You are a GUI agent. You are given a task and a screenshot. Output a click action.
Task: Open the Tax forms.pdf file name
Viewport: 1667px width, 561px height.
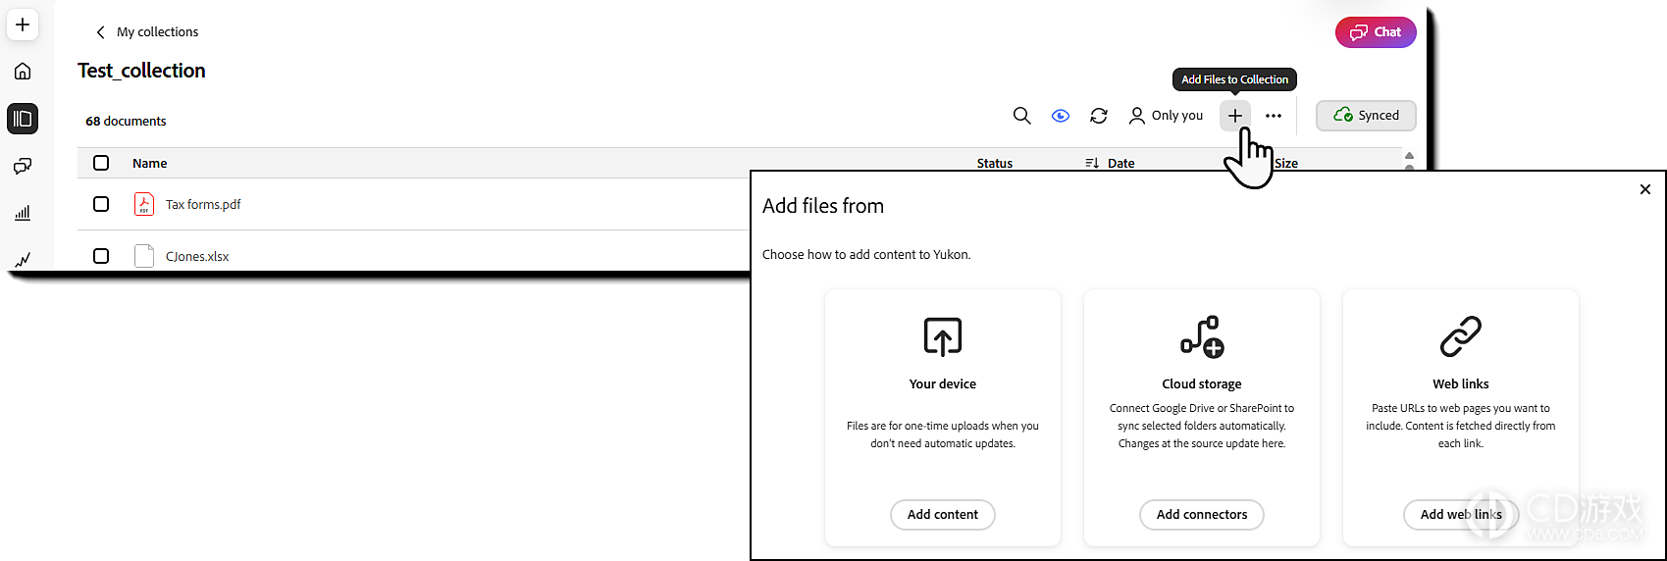(203, 205)
